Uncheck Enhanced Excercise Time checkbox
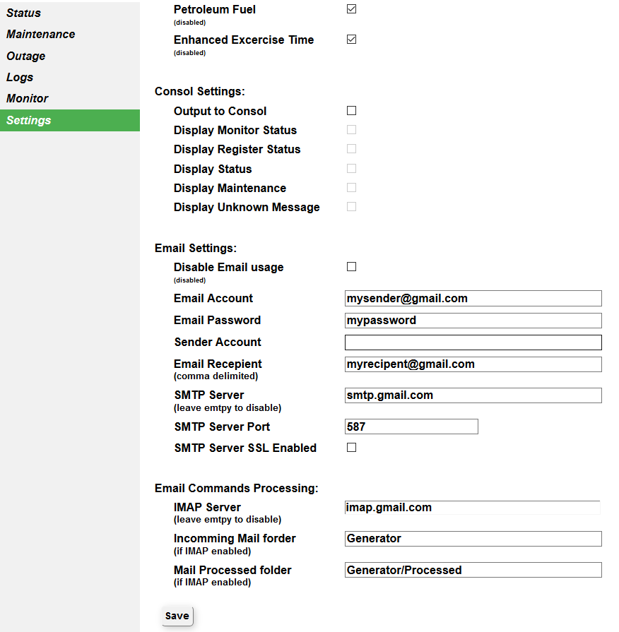 click(x=352, y=39)
